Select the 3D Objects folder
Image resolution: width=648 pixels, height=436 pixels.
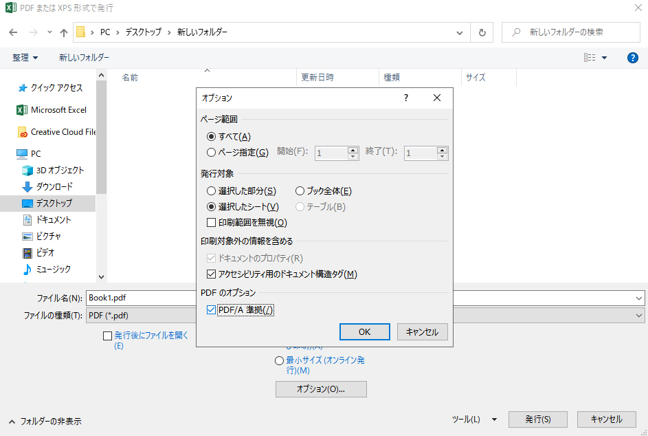60,171
